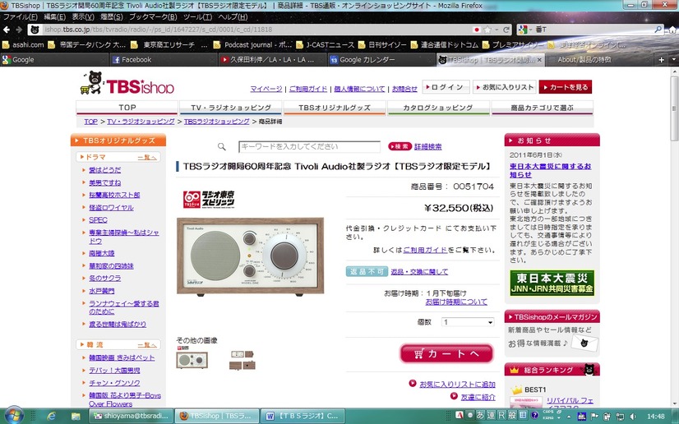
Task: Select the 商品カテゴリで選ぶ navigation tab
Action: [543, 108]
